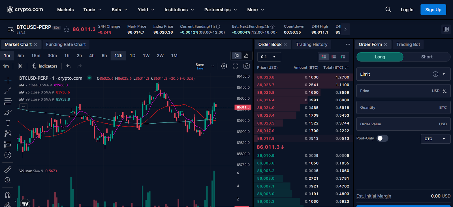Select the 4h timeframe
Viewport: 453px width, 207px height.
(x=92, y=56)
